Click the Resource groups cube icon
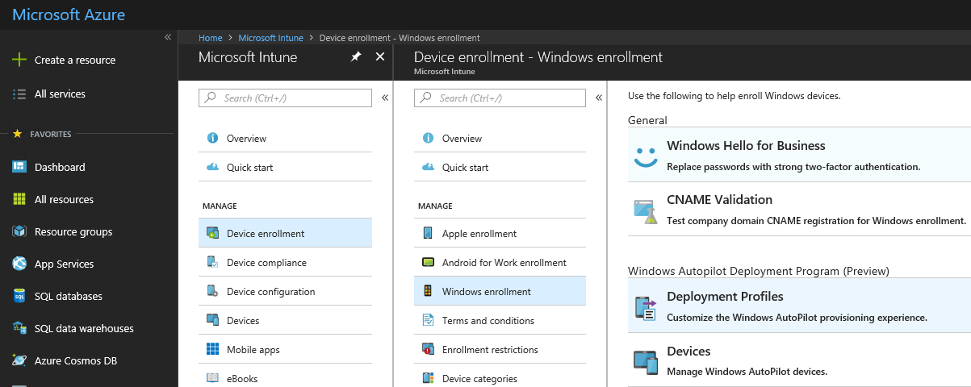 19,231
